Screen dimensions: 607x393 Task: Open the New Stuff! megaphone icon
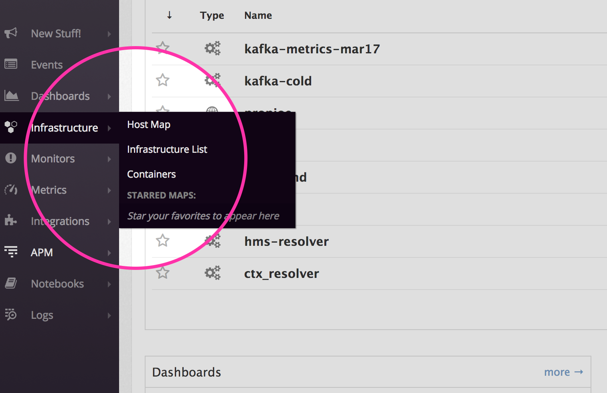click(x=11, y=34)
